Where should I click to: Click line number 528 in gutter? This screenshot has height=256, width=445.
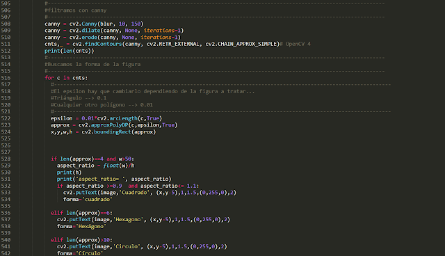click(6, 159)
